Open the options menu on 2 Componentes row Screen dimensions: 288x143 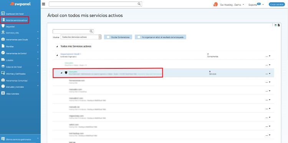tap(268, 56)
